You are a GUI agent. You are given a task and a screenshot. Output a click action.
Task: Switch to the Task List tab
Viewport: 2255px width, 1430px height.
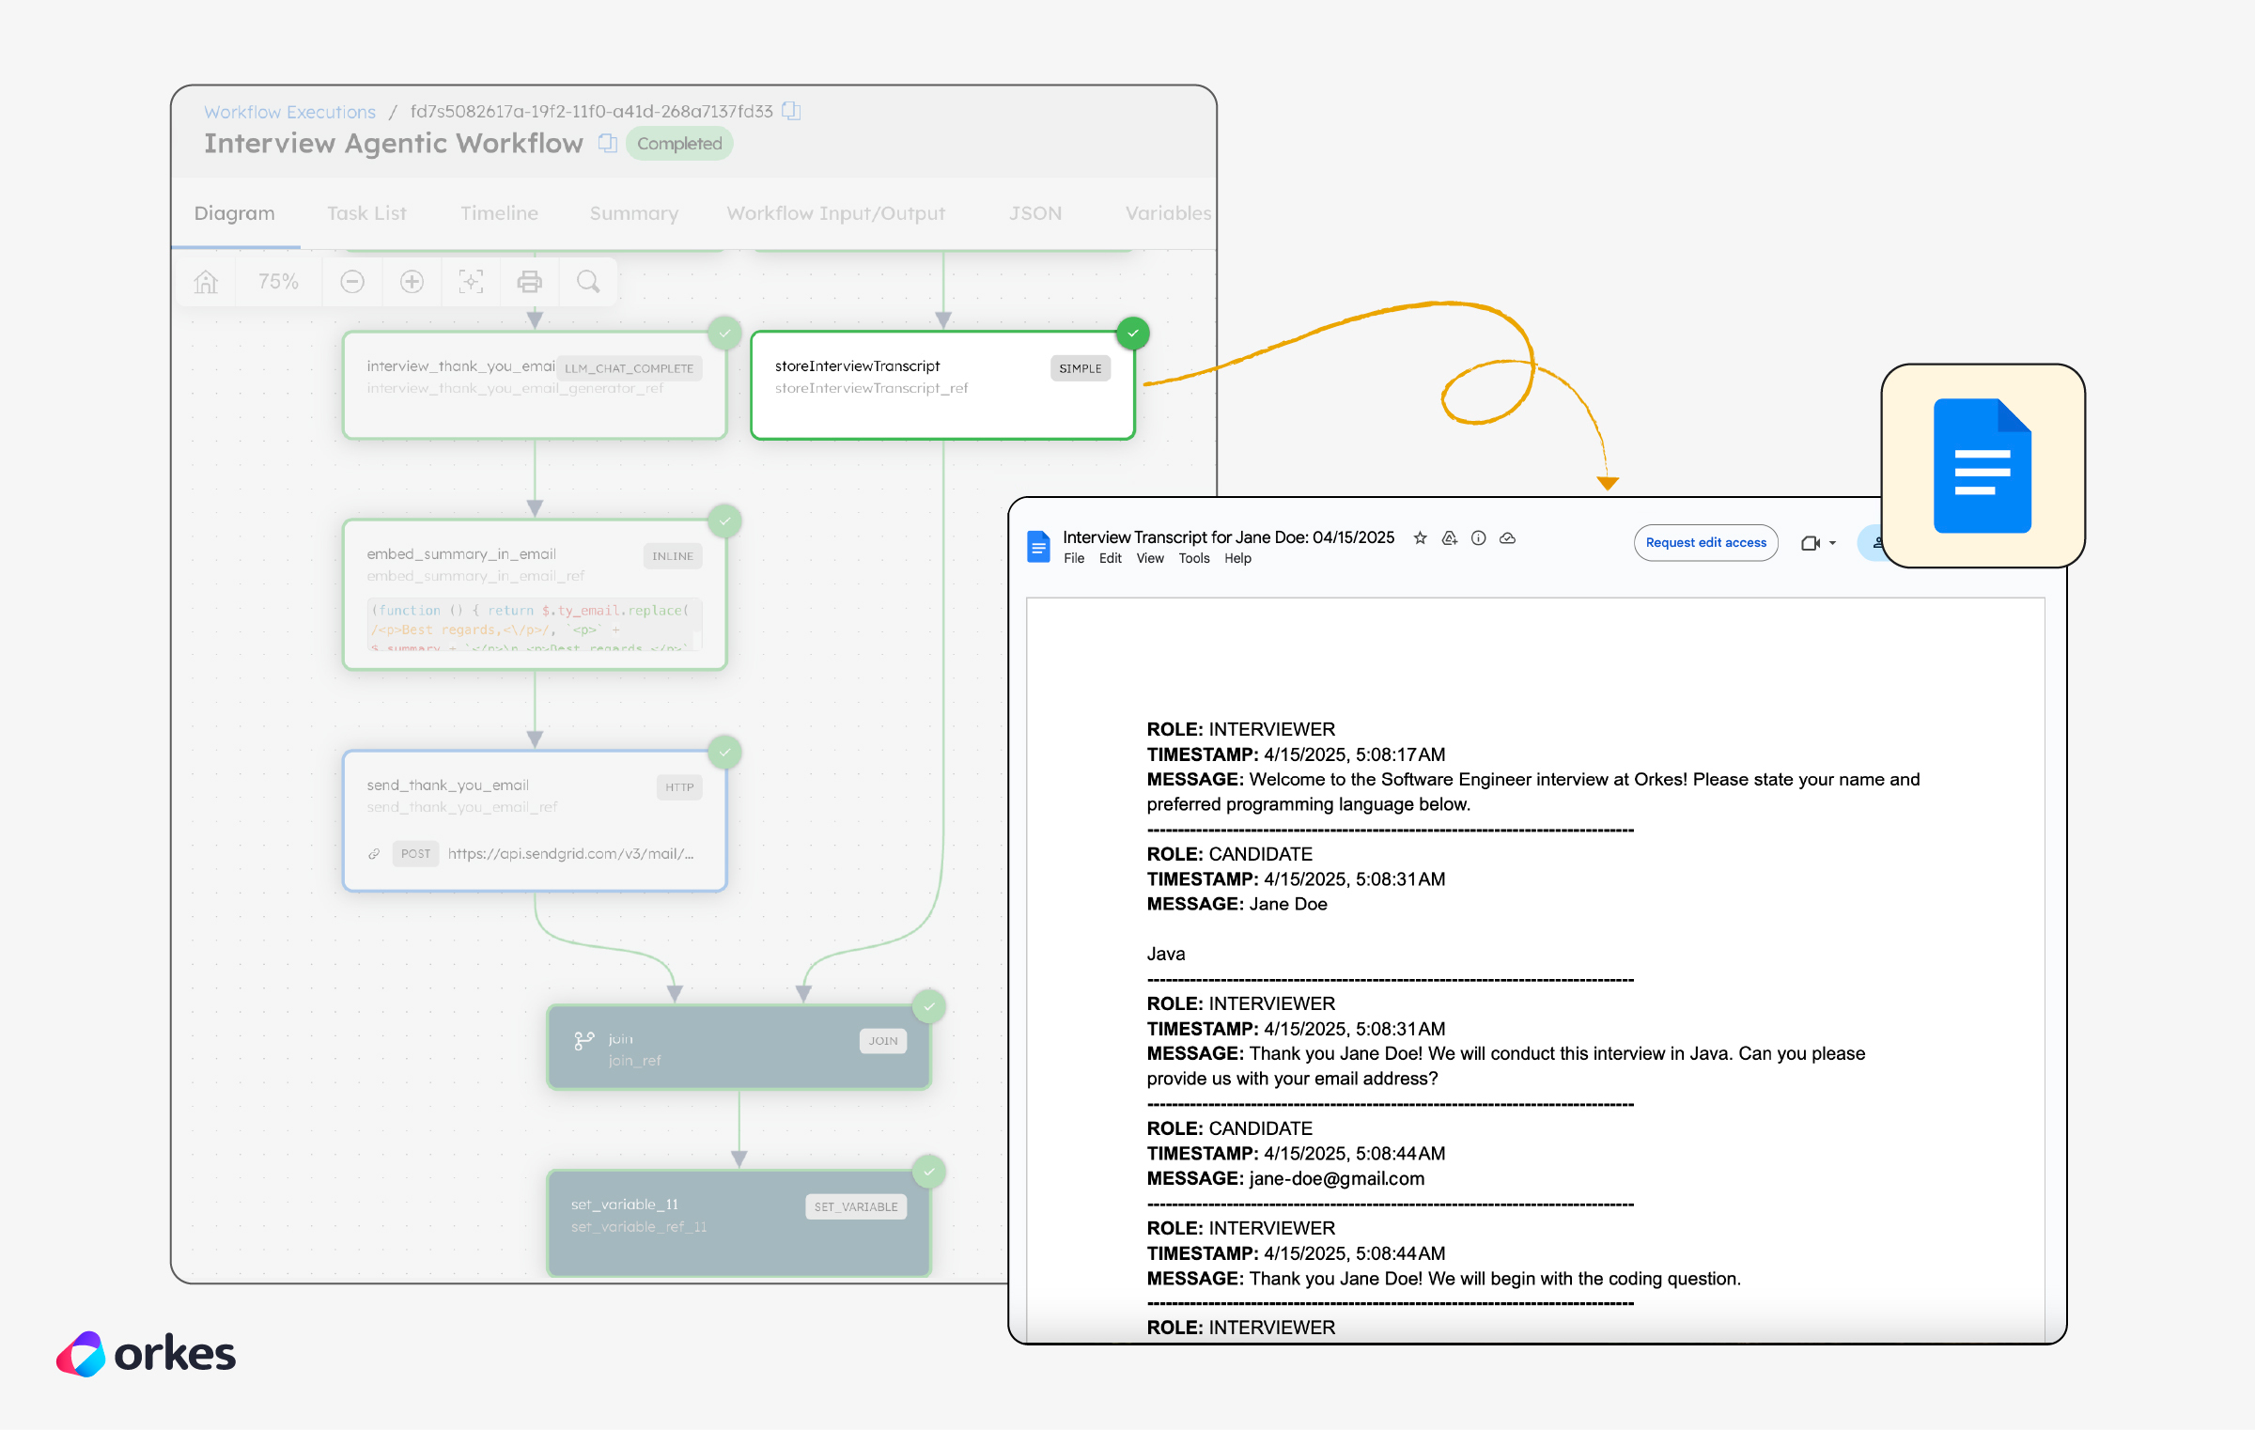click(366, 213)
